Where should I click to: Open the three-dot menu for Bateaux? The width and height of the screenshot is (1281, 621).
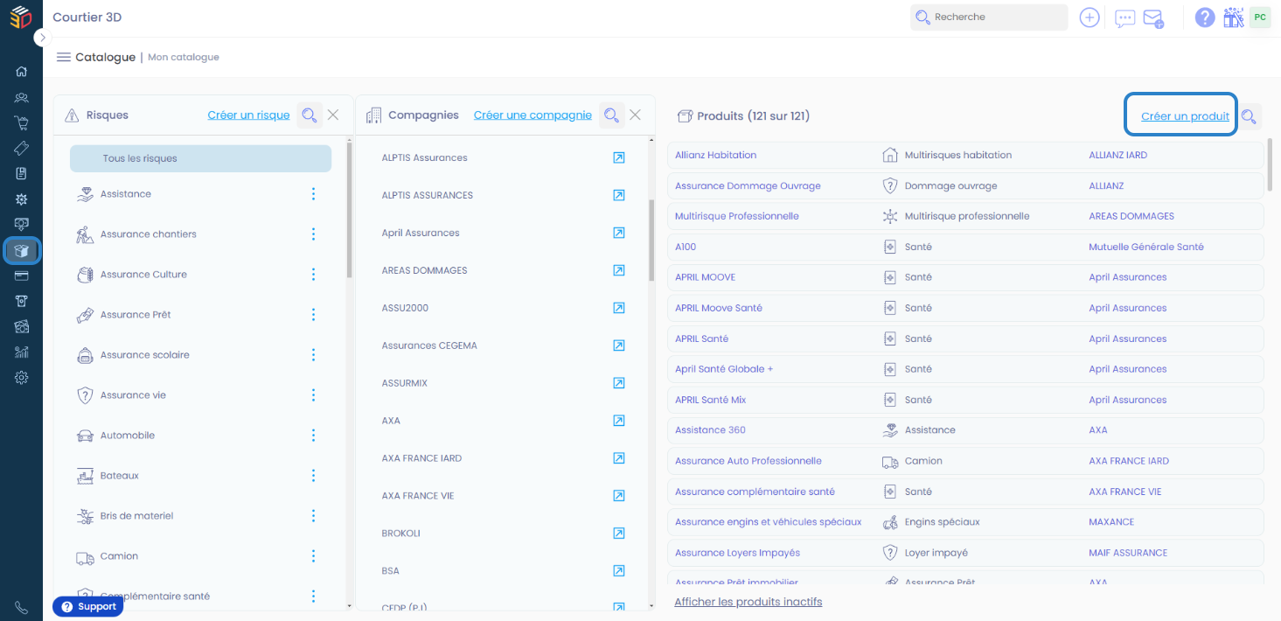pyautogui.click(x=313, y=476)
